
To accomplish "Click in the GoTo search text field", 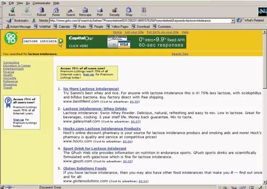I will [x=40, y=41].
